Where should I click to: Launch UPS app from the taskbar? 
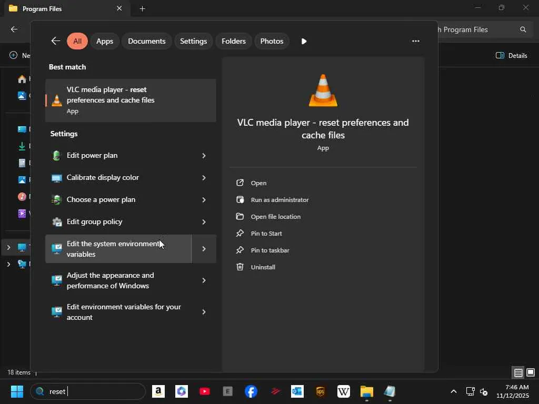(321, 391)
